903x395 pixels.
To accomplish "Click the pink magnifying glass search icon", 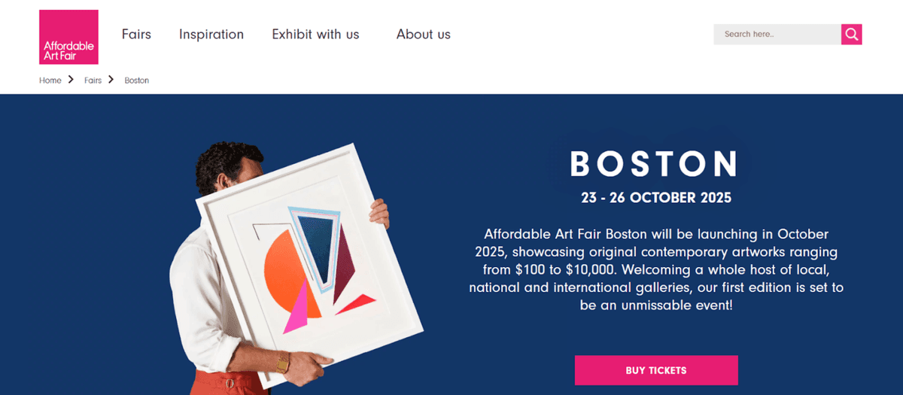I will tap(851, 34).
